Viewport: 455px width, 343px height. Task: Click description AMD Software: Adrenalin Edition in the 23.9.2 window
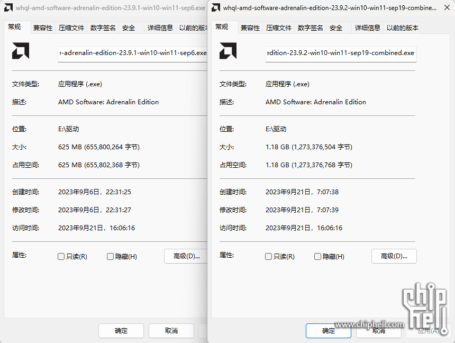tap(316, 102)
